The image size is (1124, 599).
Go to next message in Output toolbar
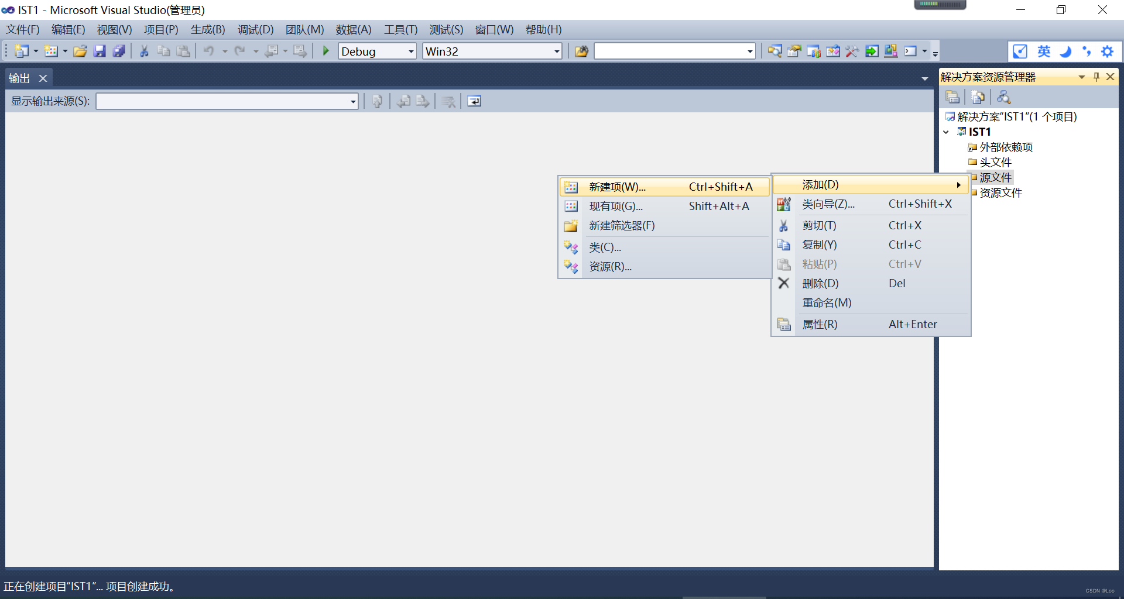coord(423,101)
